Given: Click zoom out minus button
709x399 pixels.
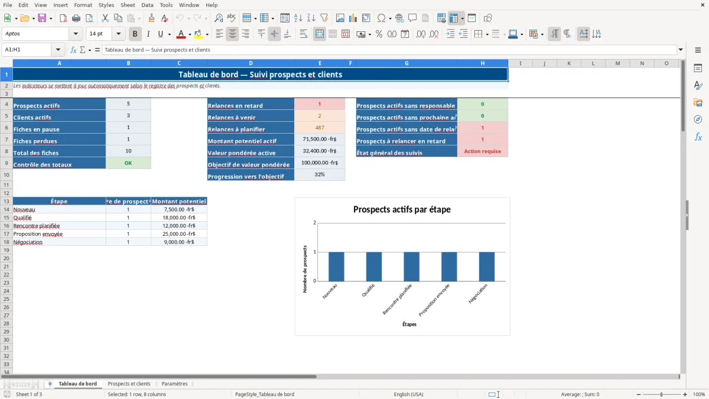Looking at the screenshot, I should [x=639, y=394].
